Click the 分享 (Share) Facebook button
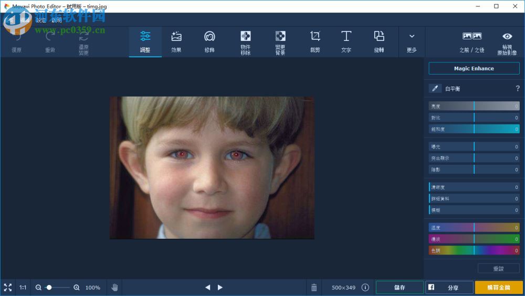Image resolution: width=525 pixels, height=296 pixels. click(449, 287)
